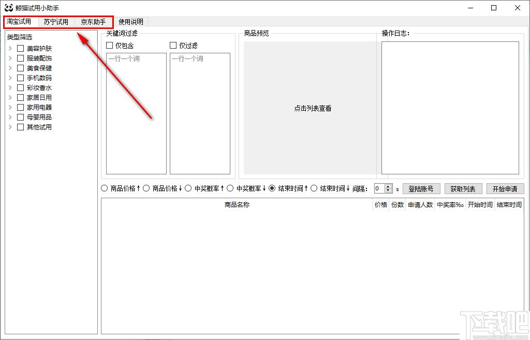Sort by the 价格 column header
530x340 pixels.
(x=380, y=204)
